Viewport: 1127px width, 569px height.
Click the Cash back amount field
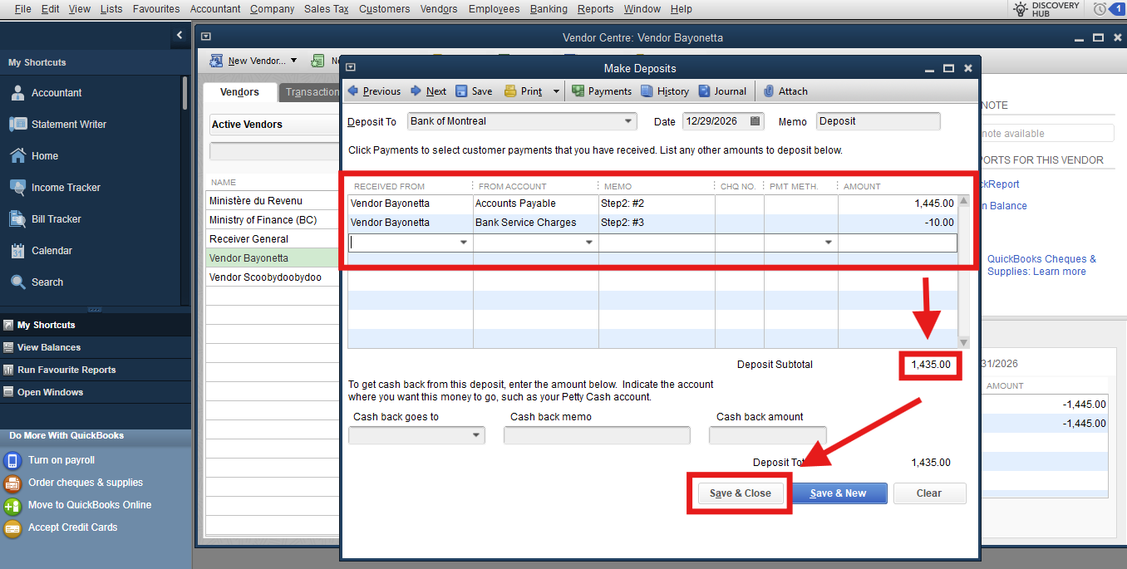(767, 435)
